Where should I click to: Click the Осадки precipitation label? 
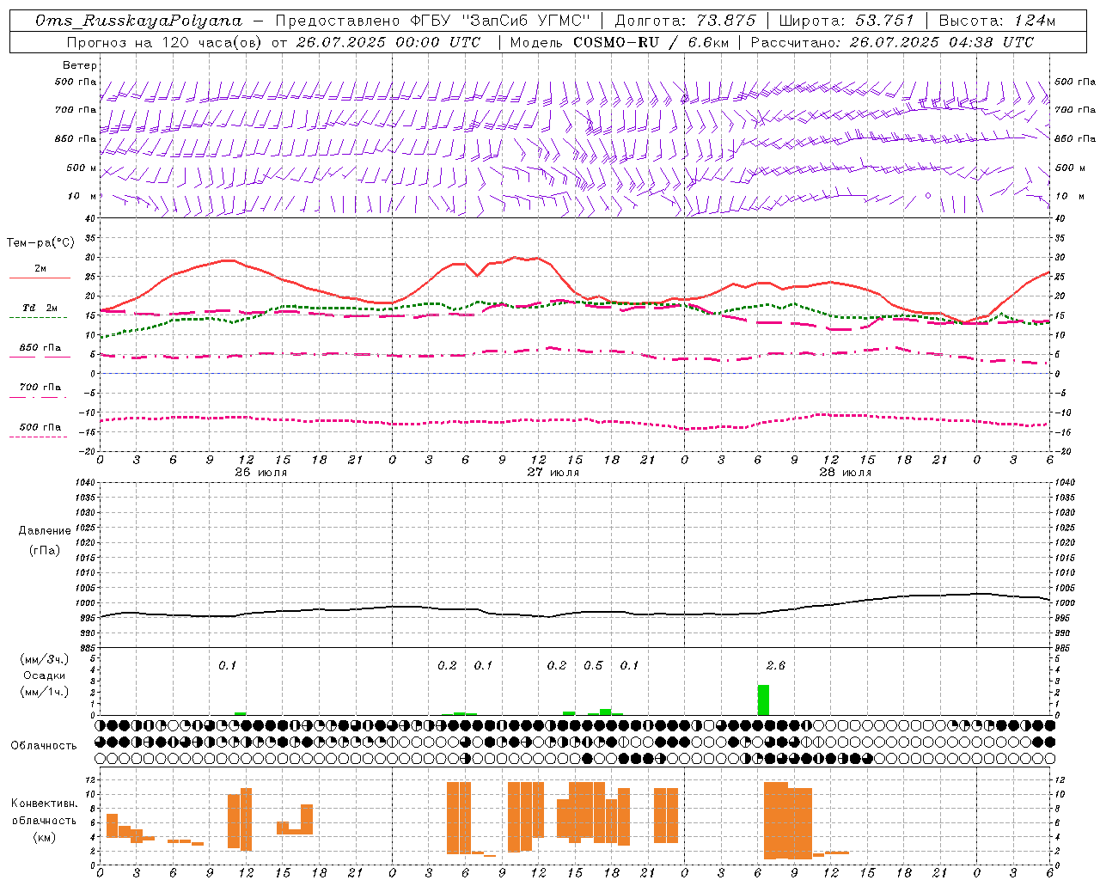[x=45, y=675]
